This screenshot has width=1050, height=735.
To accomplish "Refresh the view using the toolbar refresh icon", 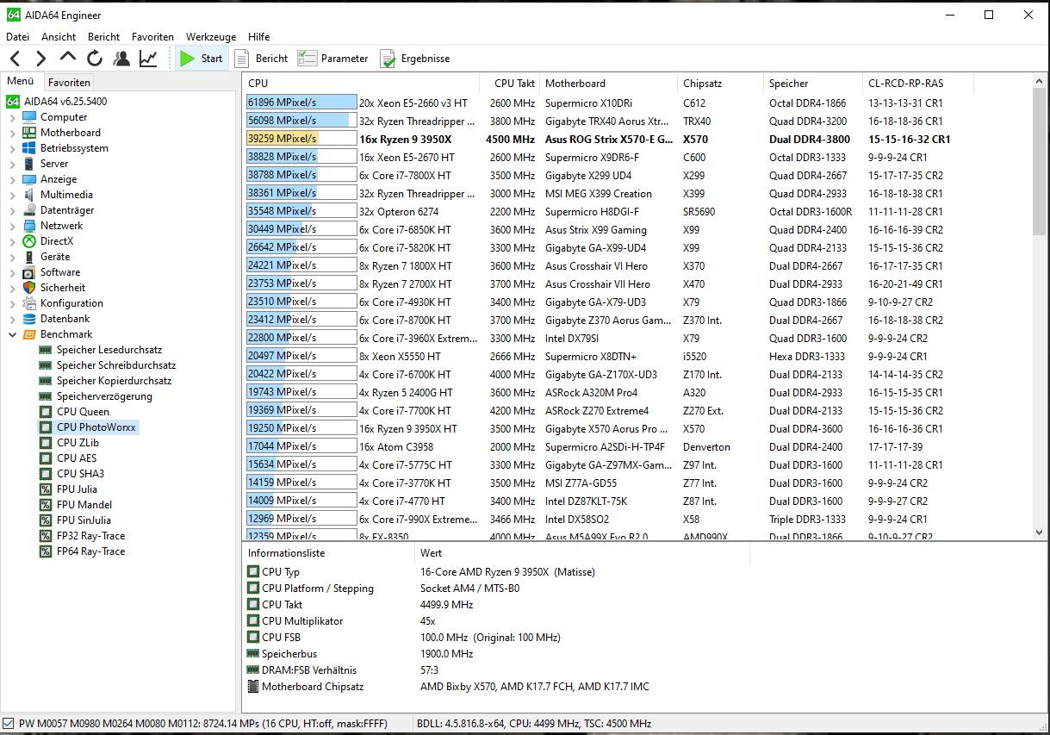I will (x=95, y=59).
